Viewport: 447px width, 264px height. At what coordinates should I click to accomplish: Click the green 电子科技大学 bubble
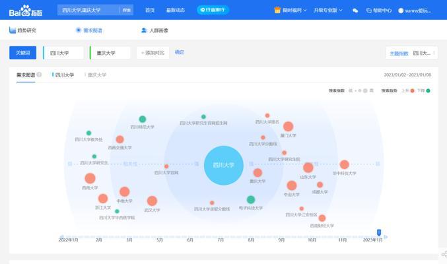click(251, 199)
